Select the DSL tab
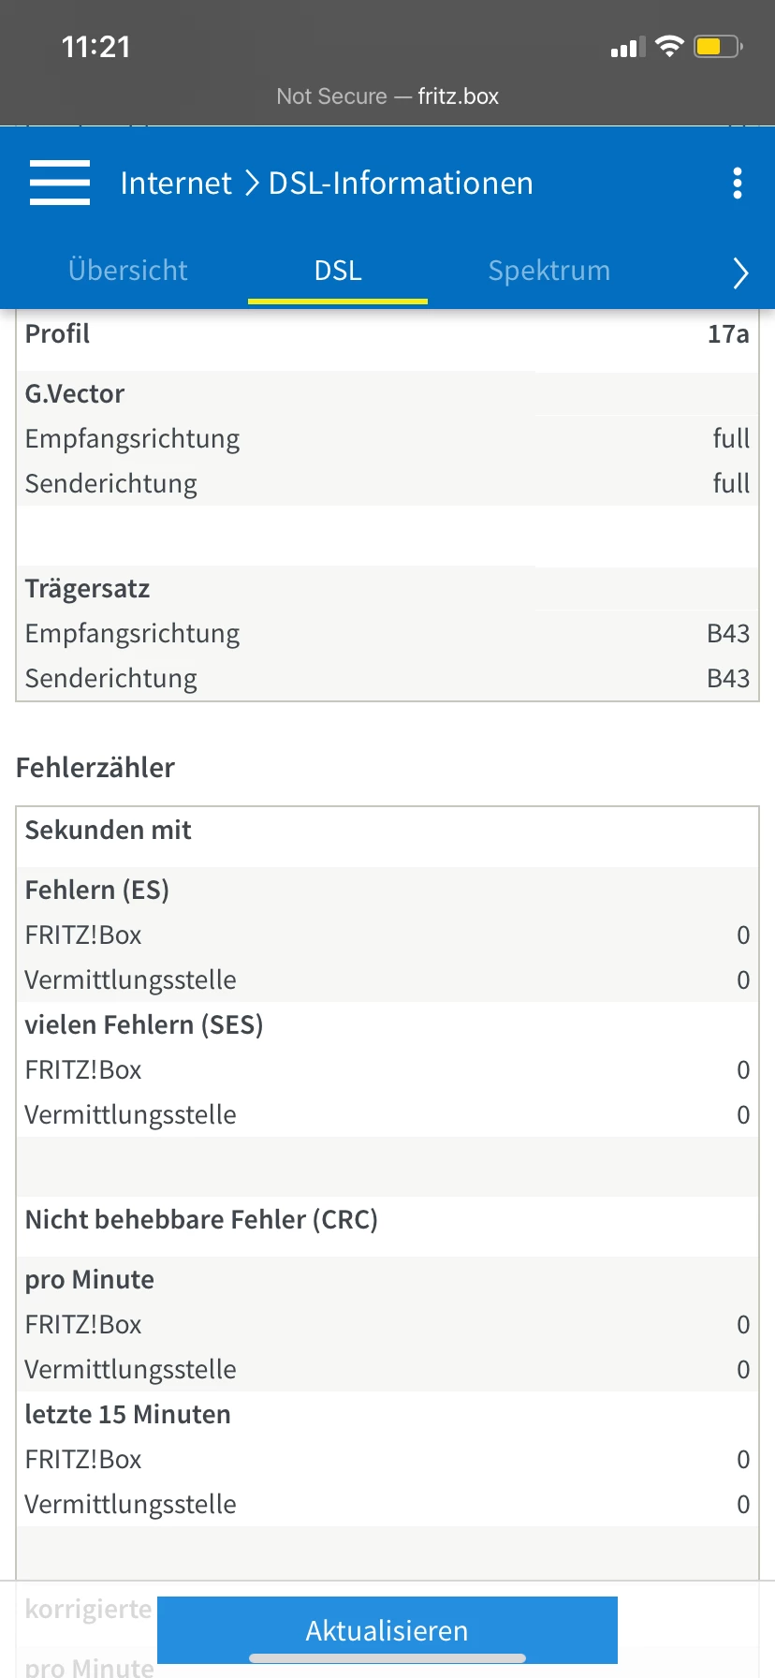 (338, 271)
